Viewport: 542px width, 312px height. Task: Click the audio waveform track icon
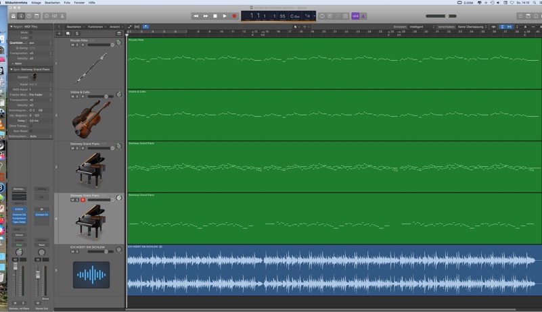(91, 275)
